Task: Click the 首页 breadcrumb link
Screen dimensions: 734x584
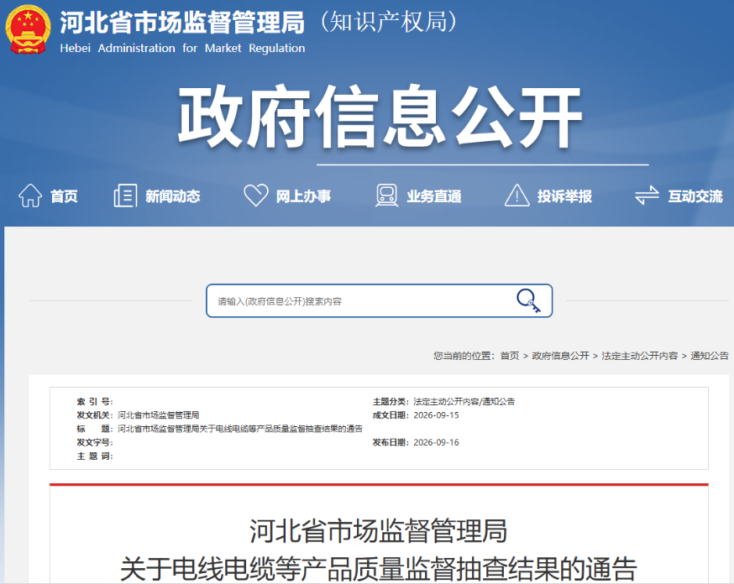Action: coord(510,356)
